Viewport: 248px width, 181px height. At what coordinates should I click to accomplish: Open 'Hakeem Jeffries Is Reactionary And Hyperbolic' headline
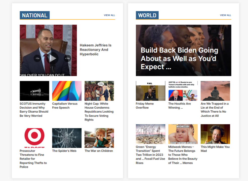96,50
